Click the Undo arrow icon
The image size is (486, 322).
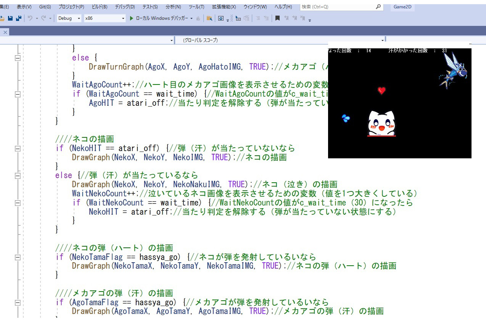click(30, 18)
